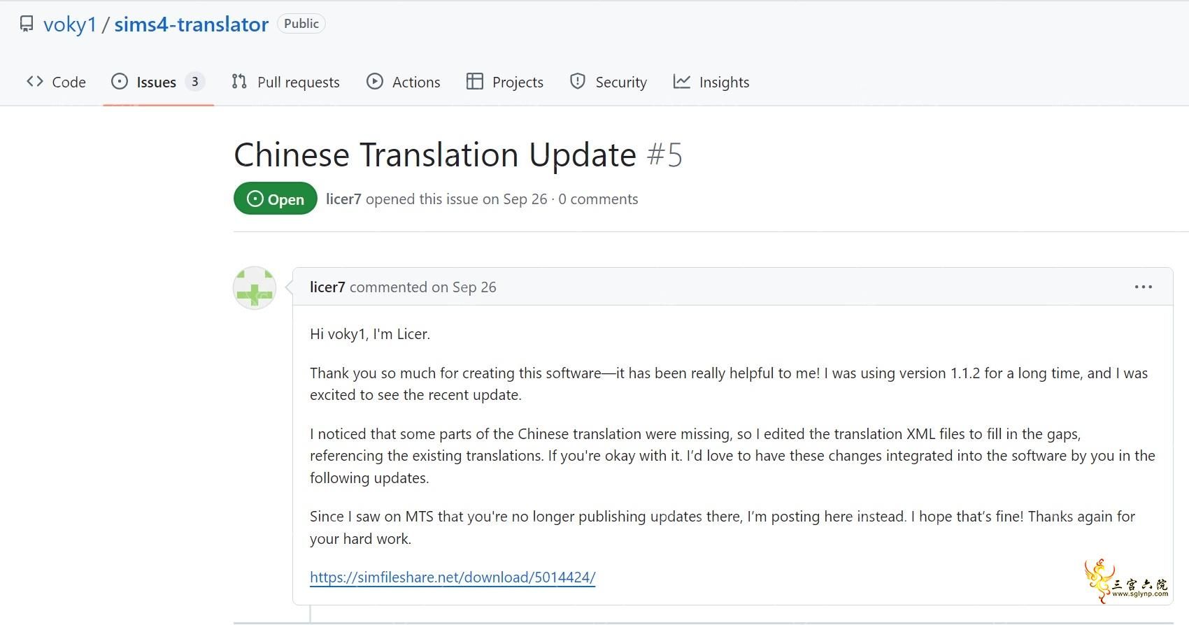
Task: Open the Security tab
Action: (x=608, y=82)
